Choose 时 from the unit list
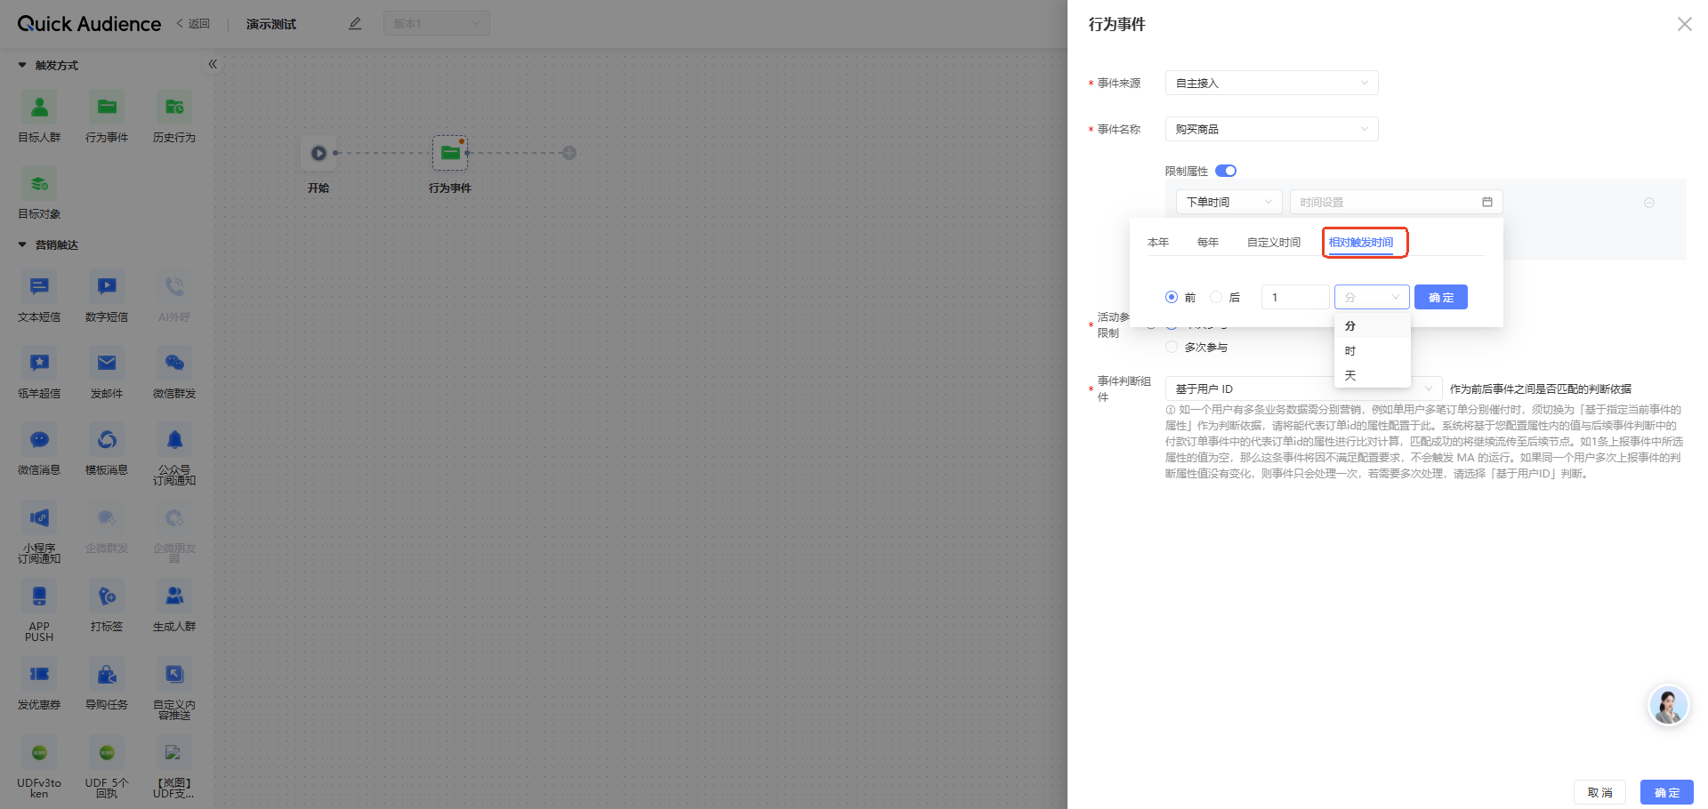Image resolution: width=1708 pixels, height=809 pixels. click(x=1373, y=350)
